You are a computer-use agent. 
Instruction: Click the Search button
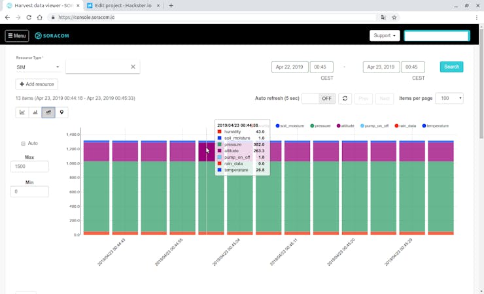pyautogui.click(x=451, y=67)
